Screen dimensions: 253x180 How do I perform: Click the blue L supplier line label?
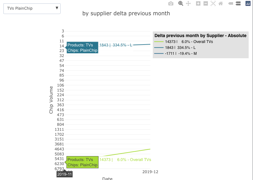[116, 45]
